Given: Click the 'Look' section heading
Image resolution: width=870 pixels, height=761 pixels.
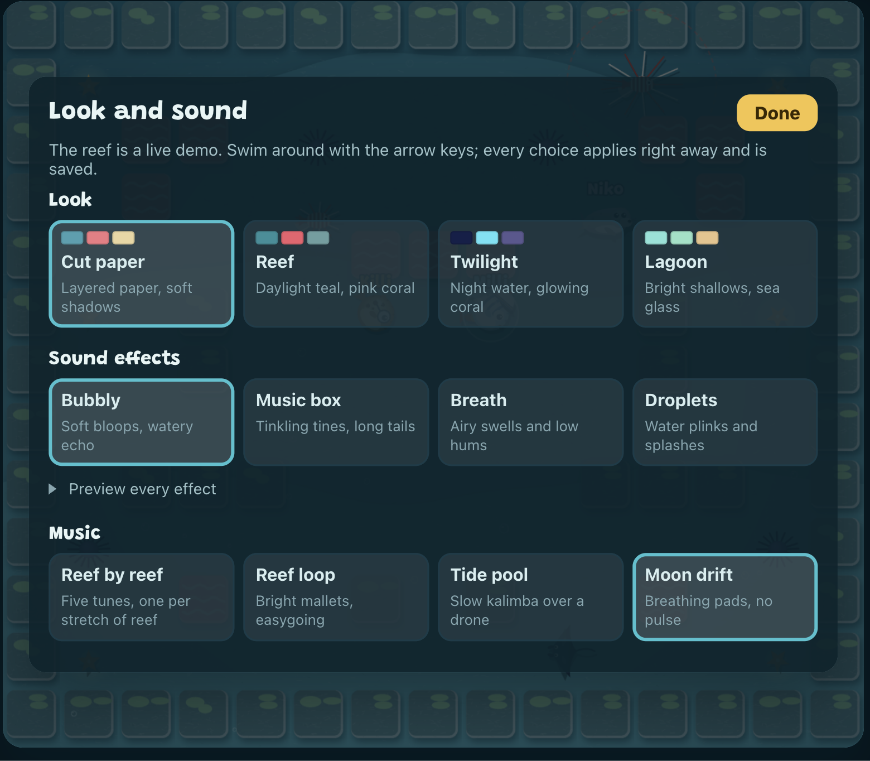Looking at the screenshot, I should [70, 199].
